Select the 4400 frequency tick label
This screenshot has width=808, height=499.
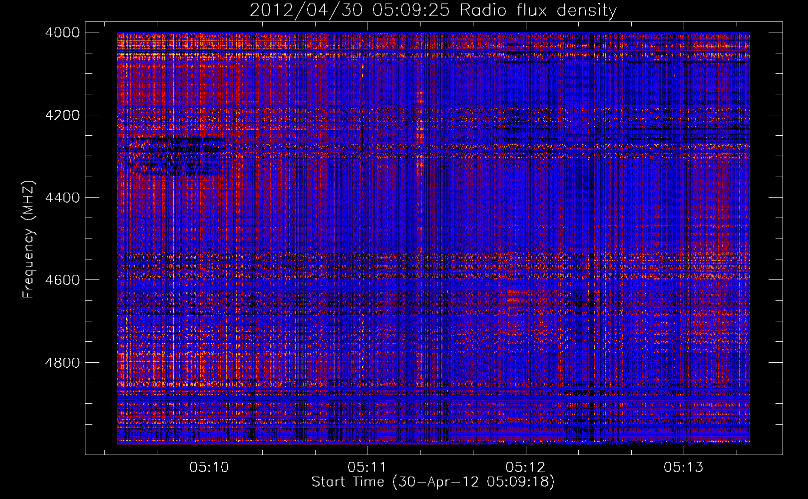(62, 198)
